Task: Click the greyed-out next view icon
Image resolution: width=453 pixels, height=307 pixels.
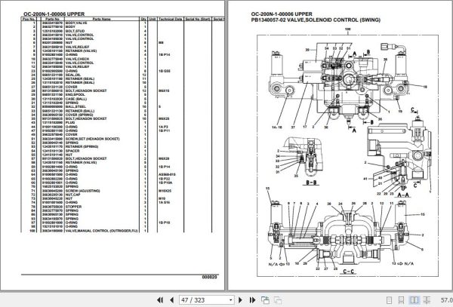Action: 278,300
